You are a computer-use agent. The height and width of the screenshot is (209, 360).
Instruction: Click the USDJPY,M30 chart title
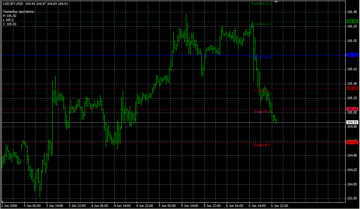[x=13, y=4]
